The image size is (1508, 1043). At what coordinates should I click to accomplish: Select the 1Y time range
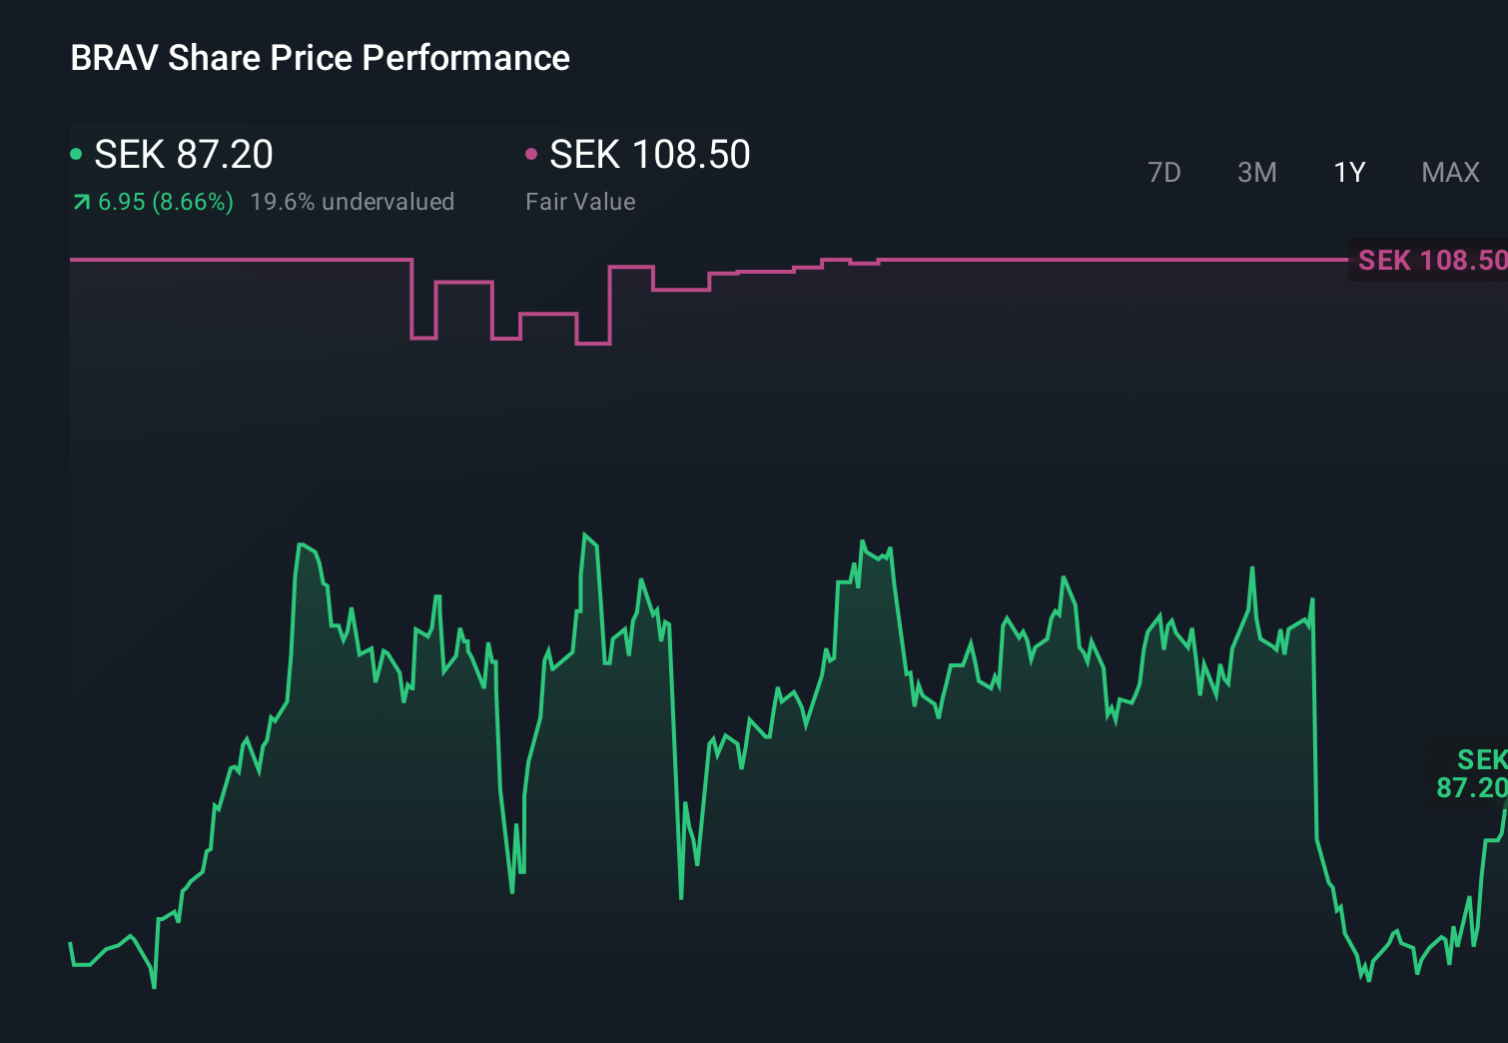[1349, 172]
